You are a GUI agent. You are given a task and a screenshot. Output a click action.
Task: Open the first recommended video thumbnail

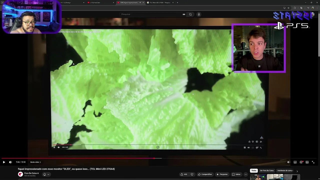pyautogui.click(x=258, y=177)
